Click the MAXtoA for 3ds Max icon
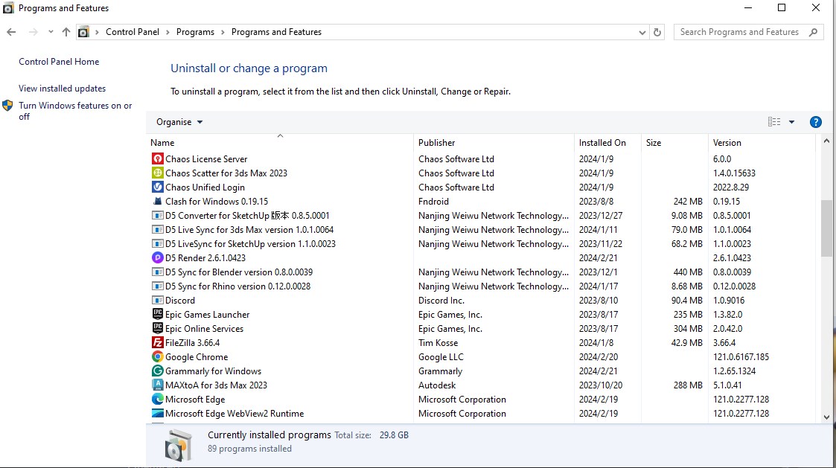This screenshot has width=836, height=468. point(157,385)
